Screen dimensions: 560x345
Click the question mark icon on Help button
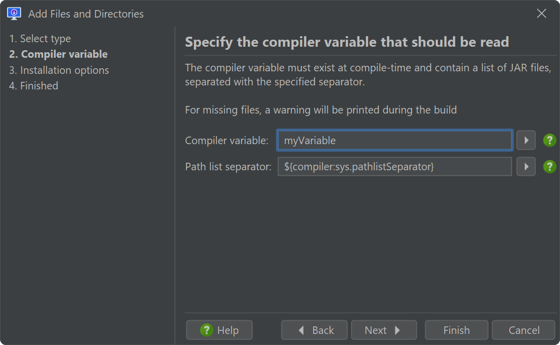tap(207, 330)
